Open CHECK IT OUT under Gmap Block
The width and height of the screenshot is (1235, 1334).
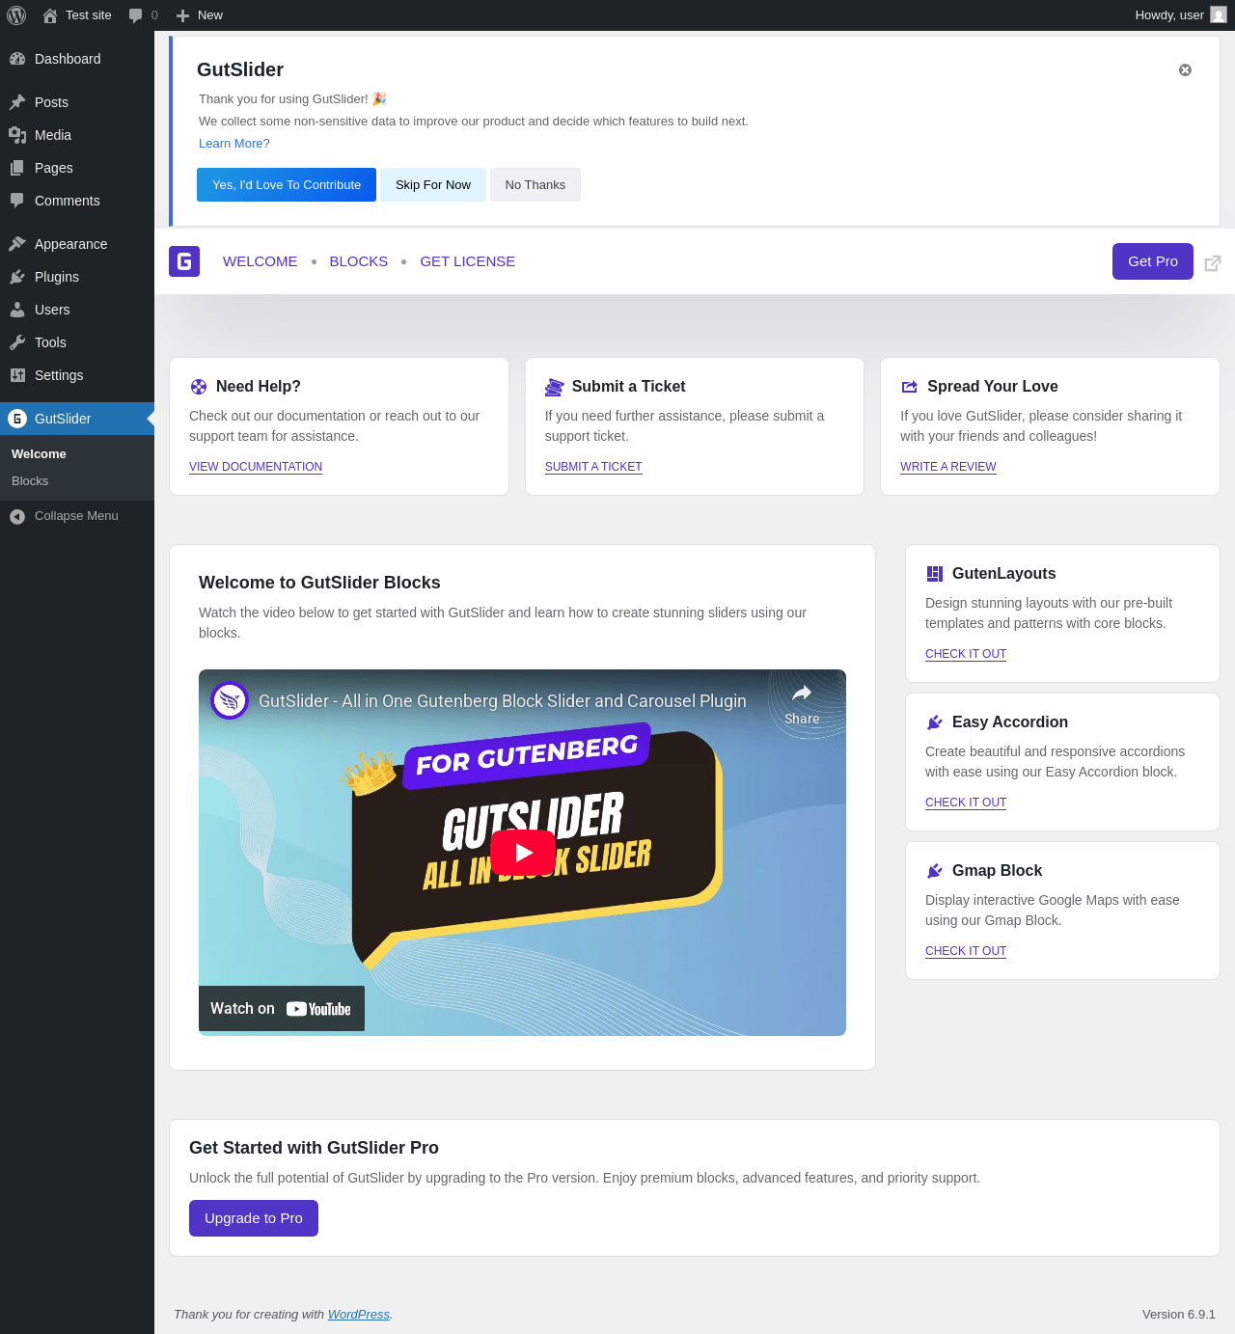(966, 951)
